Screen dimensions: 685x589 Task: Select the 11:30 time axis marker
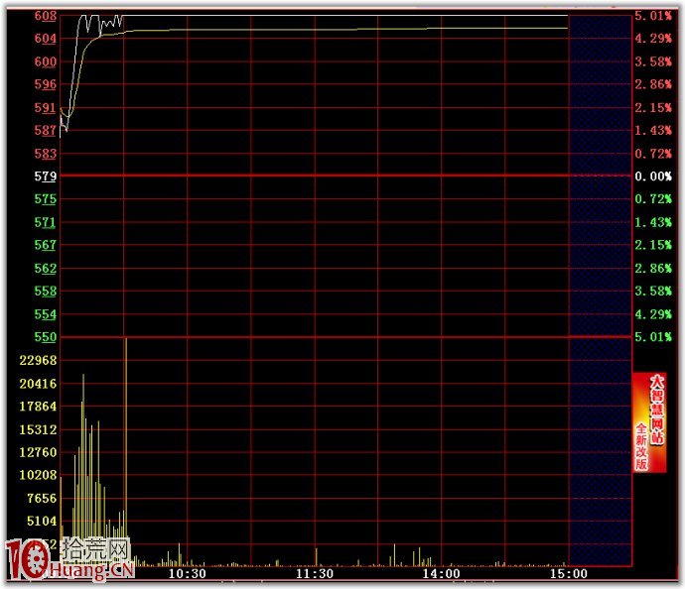click(314, 574)
